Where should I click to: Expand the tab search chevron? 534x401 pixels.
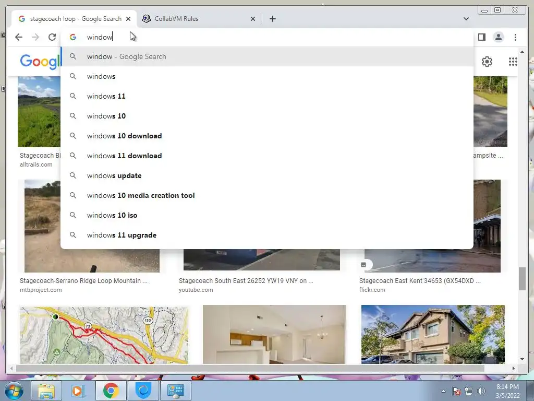coord(466,19)
